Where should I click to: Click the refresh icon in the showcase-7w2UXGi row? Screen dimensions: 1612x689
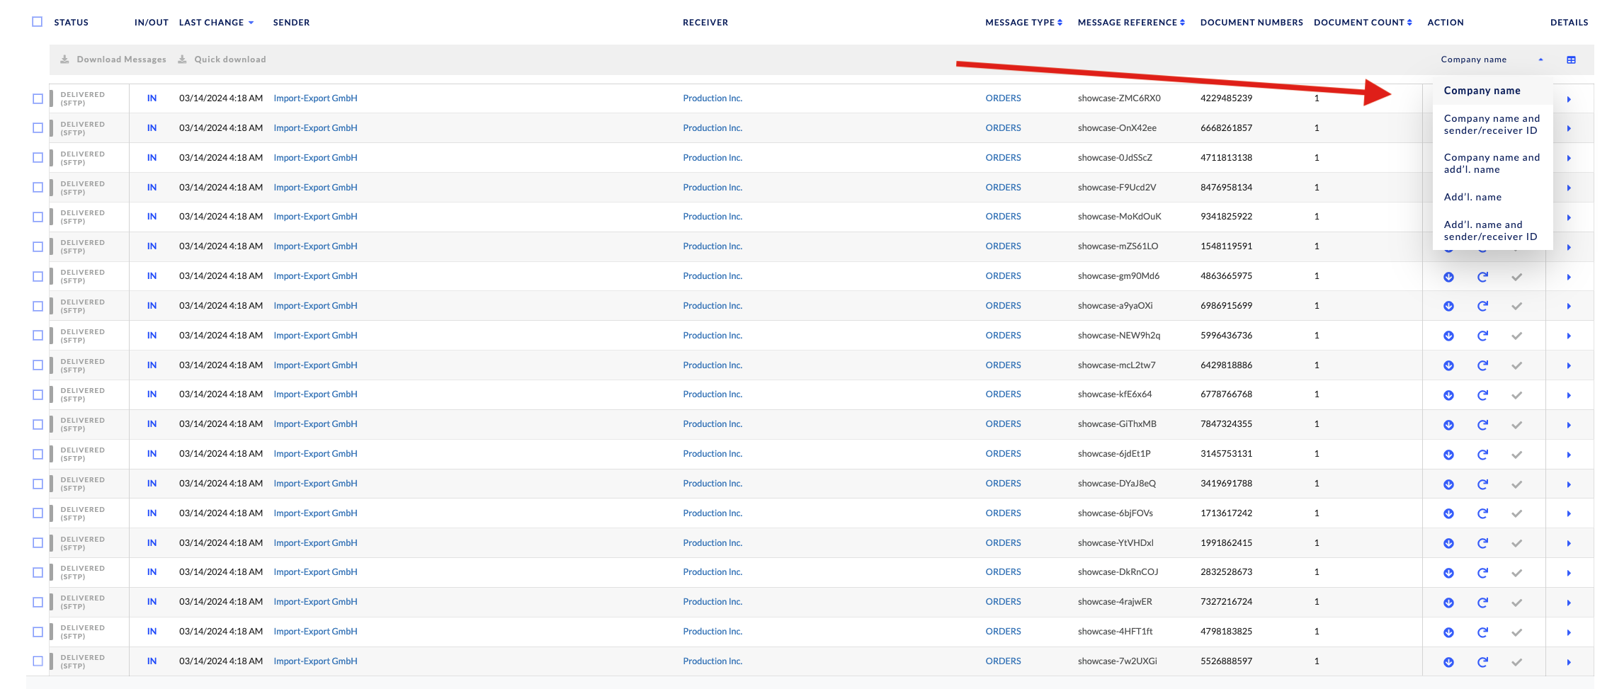(x=1482, y=662)
